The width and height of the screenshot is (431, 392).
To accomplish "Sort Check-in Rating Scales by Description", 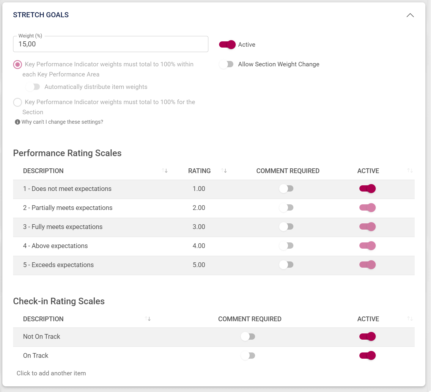I will pyautogui.click(x=147, y=319).
